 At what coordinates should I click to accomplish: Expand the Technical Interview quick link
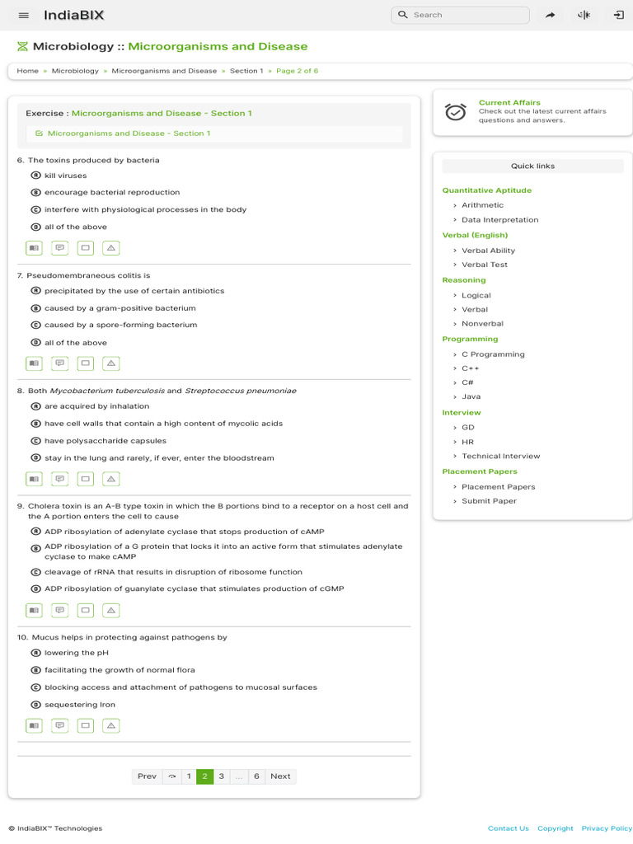coord(500,456)
